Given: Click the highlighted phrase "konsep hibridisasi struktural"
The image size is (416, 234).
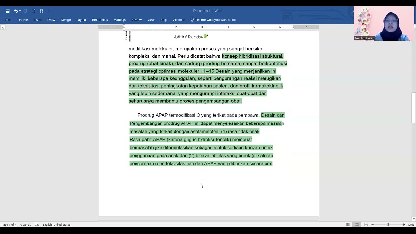Looking at the screenshot, I should (253, 56).
